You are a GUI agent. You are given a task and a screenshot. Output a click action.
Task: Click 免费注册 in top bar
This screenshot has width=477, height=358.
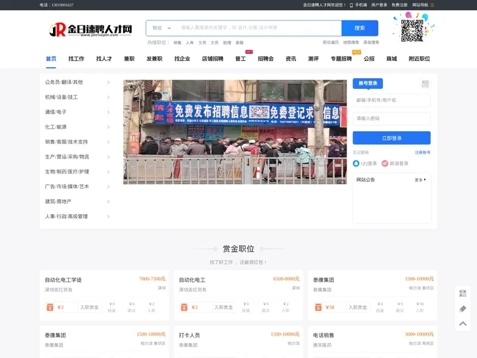(399, 5)
